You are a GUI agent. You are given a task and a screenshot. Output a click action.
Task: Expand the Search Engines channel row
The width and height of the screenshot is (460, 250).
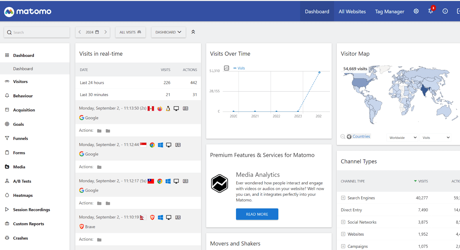pyautogui.click(x=343, y=198)
